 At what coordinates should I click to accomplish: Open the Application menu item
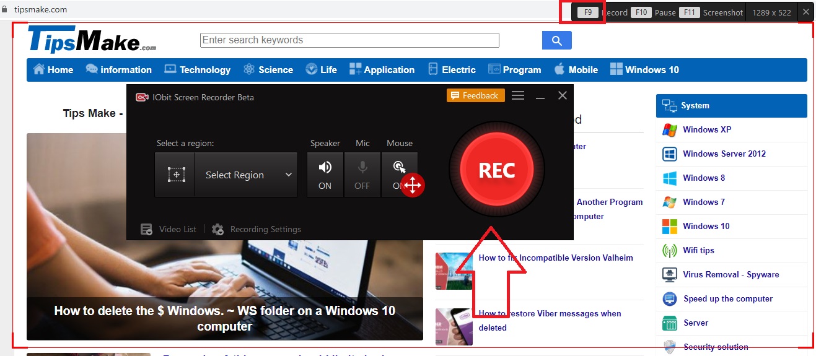(x=382, y=69)
